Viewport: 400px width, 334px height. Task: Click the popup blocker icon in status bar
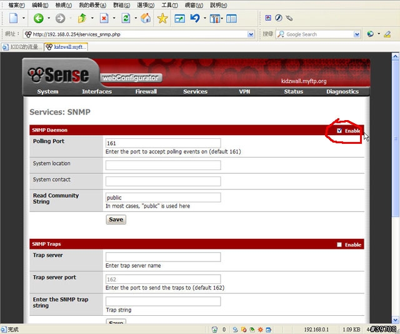coord(244,330)
